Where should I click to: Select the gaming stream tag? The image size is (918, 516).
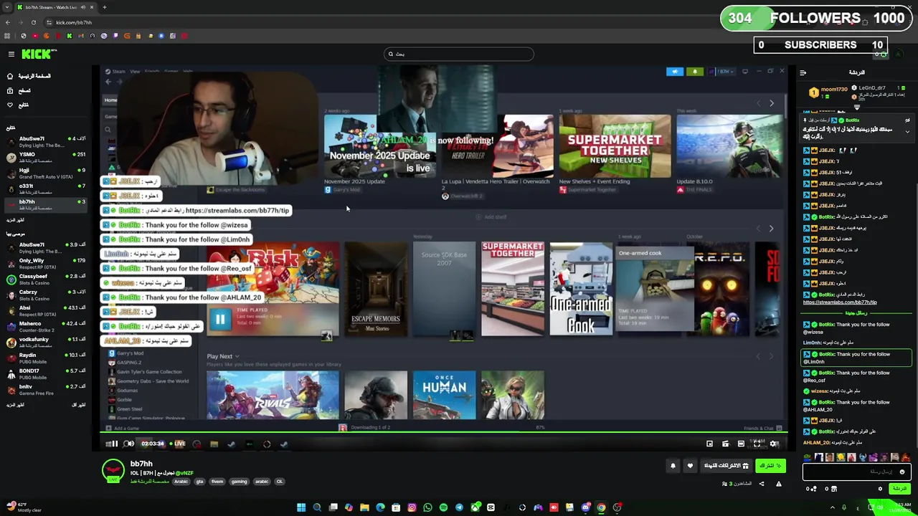click(x=239, y=482)
